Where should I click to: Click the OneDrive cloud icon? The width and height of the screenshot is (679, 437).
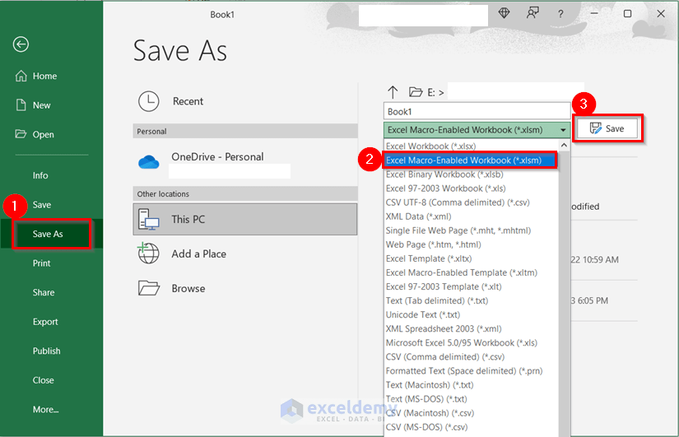point(148,161)
